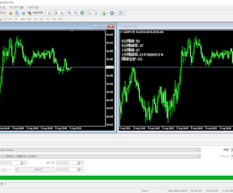Zoom in on the chart

tap(69, 13)
